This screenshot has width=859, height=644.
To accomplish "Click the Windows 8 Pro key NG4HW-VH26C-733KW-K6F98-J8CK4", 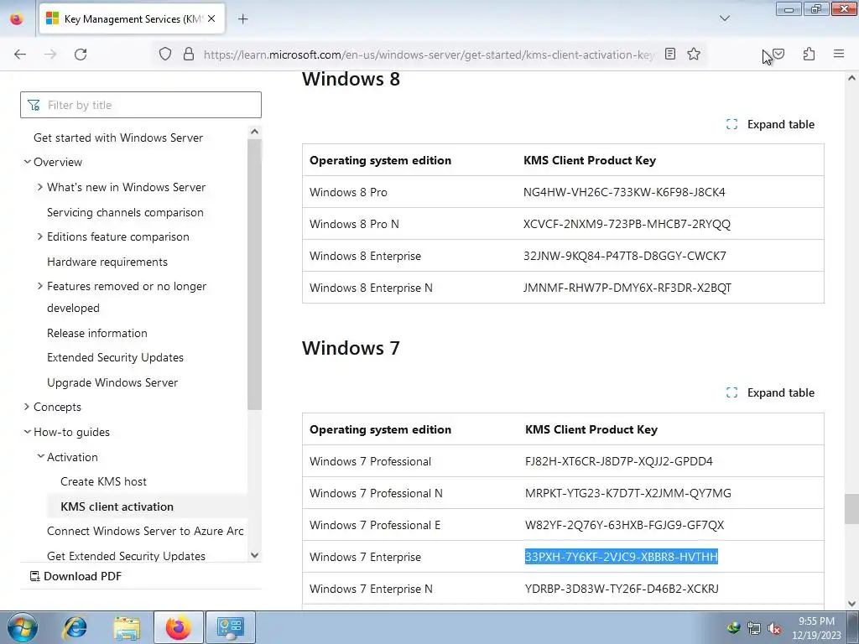I will [624, 192].
